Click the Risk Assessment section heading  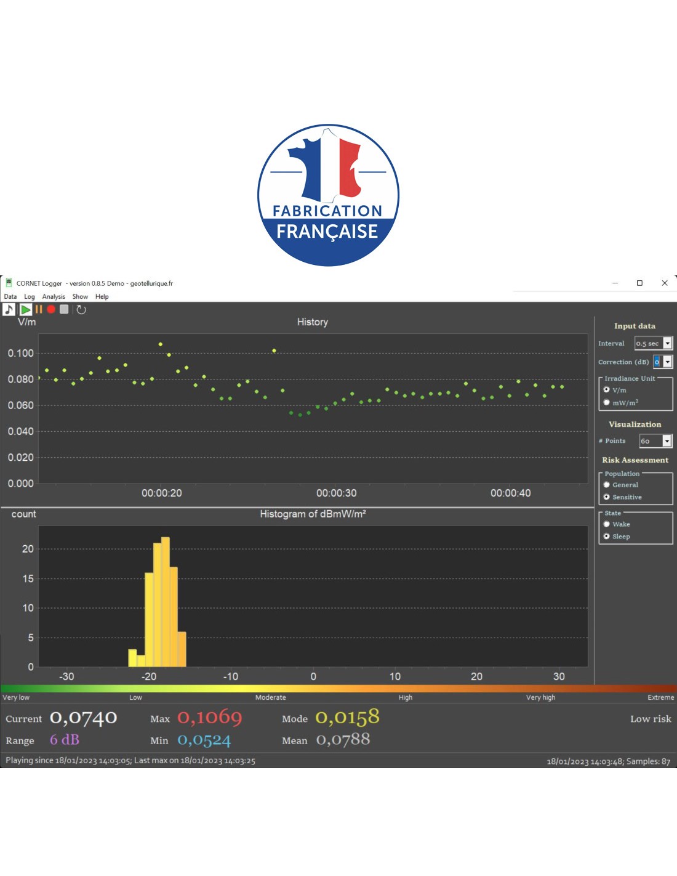tap(635, 460)
